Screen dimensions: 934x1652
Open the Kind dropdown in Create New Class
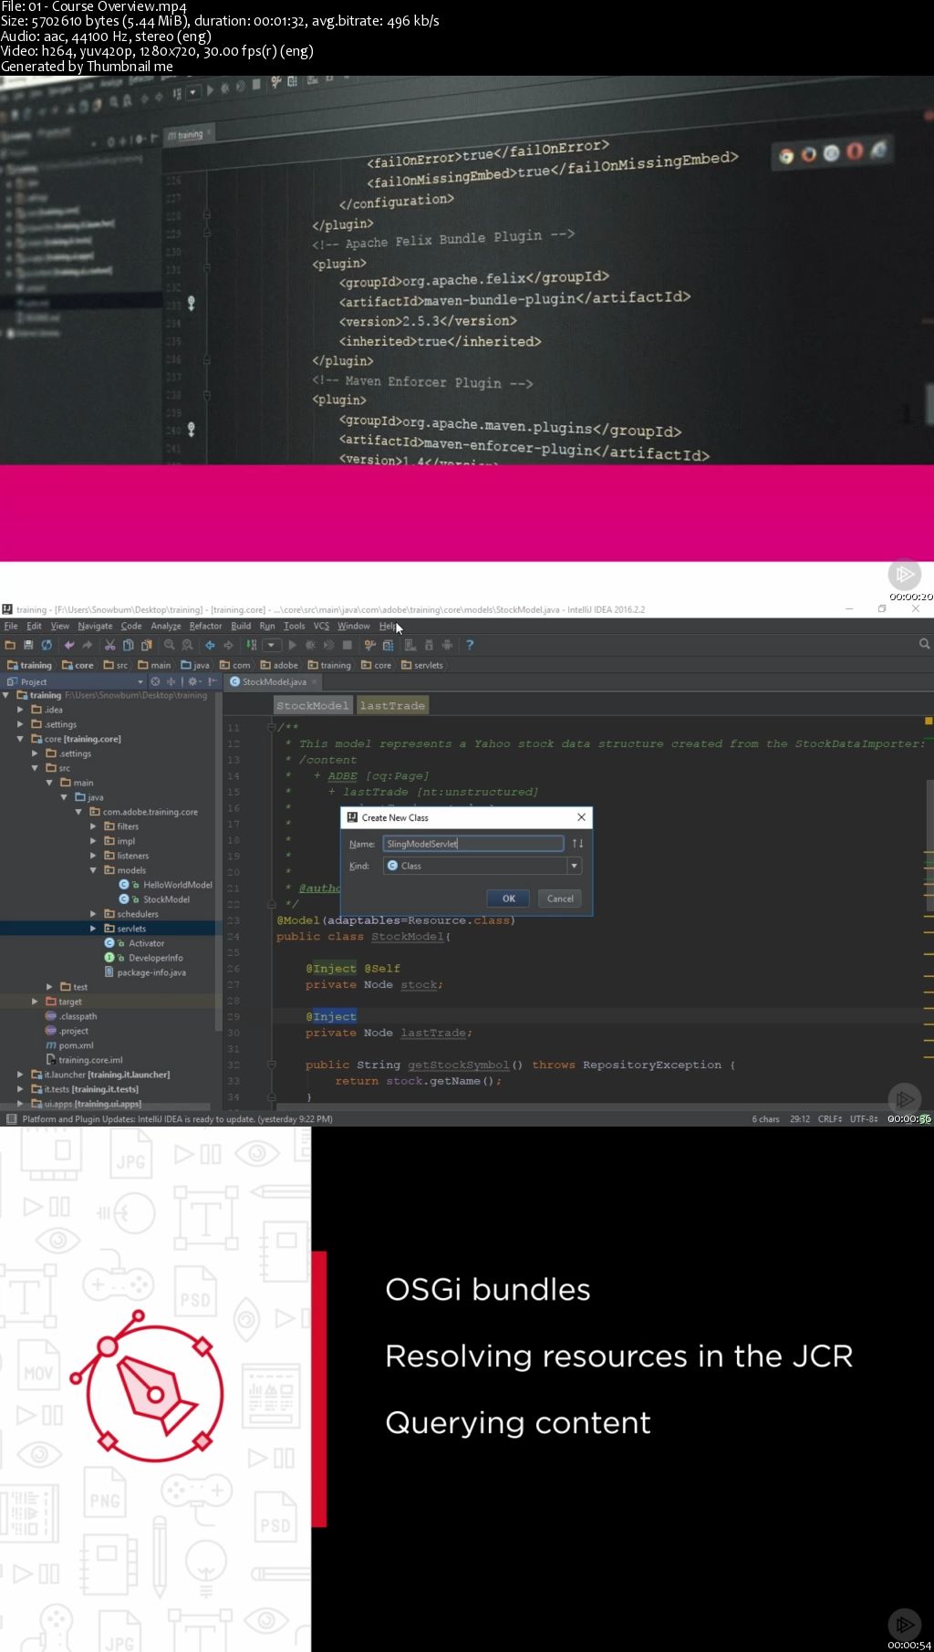coord(574,866)
